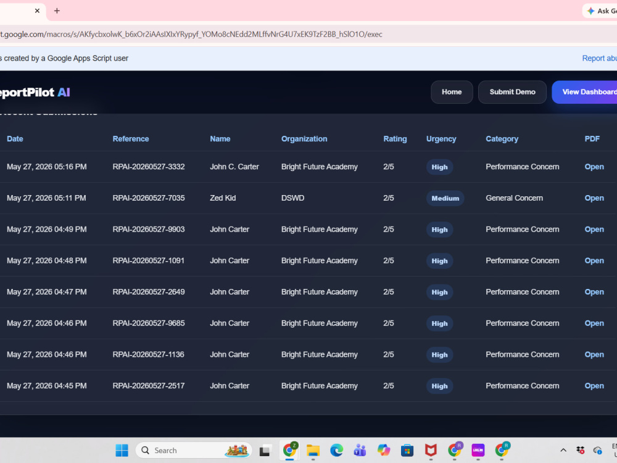
Task: Click the date May 27, 2026 05:16 PM
Action: pyautogui.click(x=46, y=167)
